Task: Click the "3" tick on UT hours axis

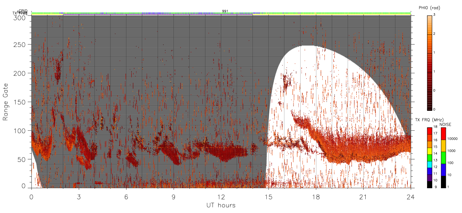Action: click(x=79, y=196)
